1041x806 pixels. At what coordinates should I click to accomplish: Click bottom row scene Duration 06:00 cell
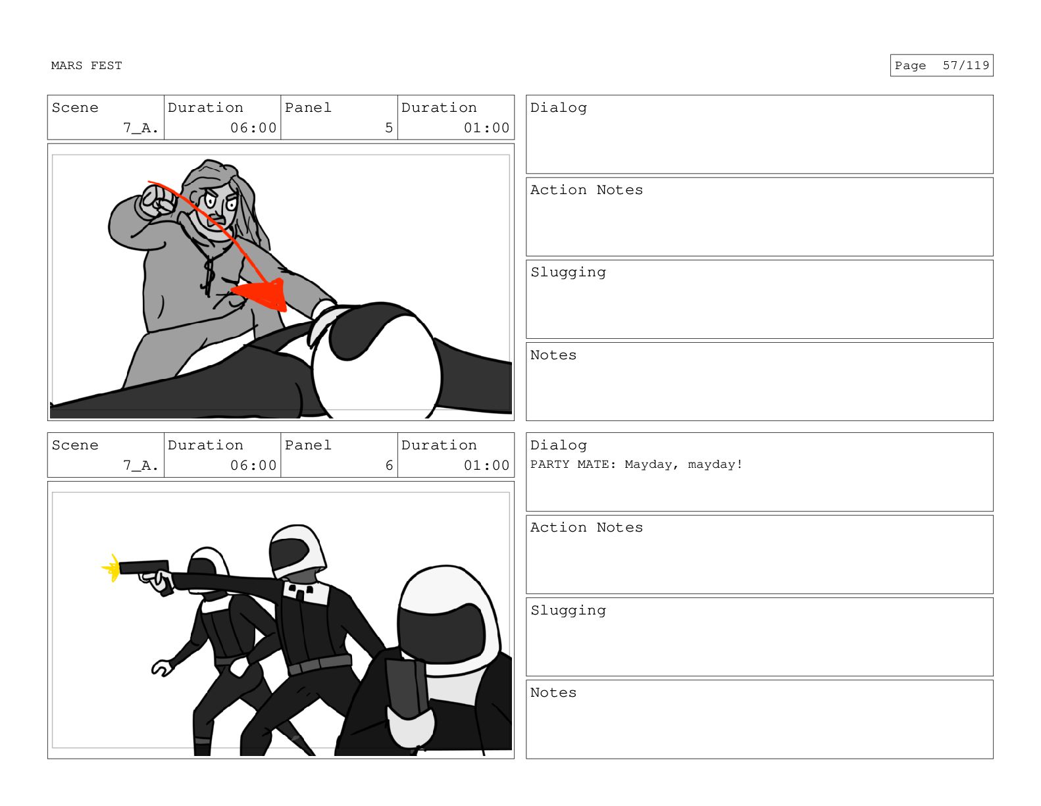click(x=222, y=455)
